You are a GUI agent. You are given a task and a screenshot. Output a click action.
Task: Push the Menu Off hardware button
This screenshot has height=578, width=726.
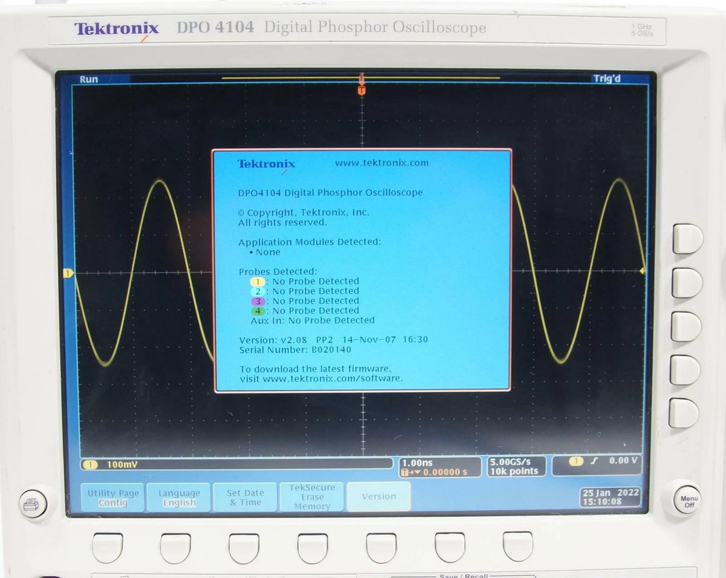point(687,501)
